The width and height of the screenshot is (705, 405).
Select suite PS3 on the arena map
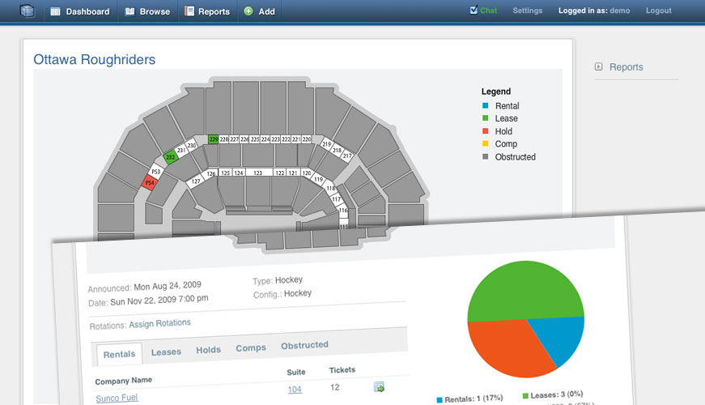click(155, 172)
